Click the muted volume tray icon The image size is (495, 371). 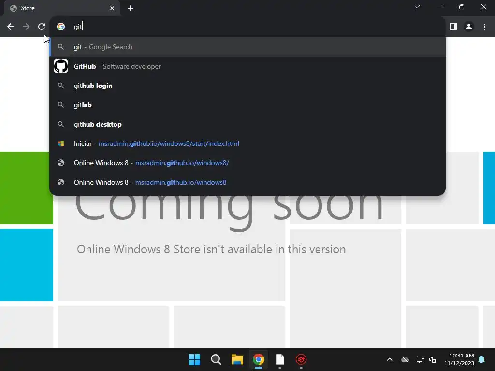click(x=433, y=359)
